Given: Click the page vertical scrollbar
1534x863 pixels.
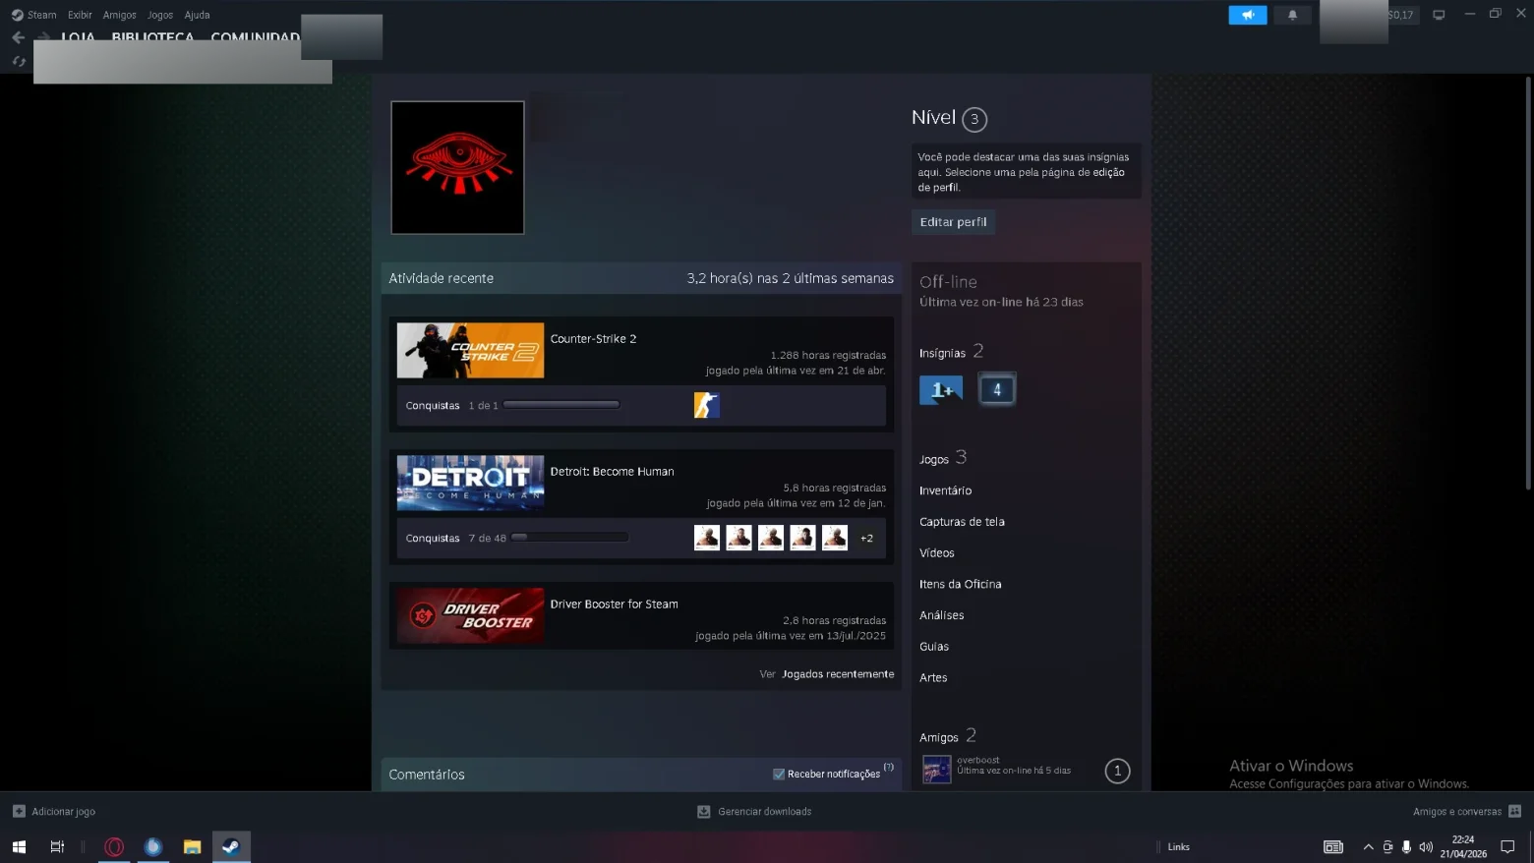Looking at the screenshot, I should pos(1527,285).
